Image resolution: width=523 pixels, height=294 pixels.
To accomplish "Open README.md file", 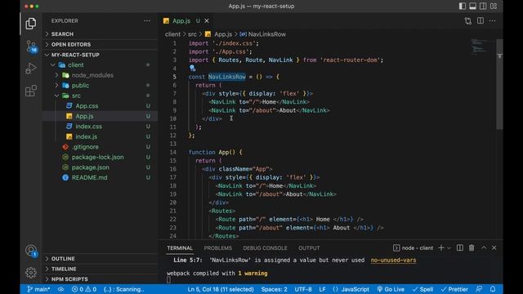I will pos(100,178).
